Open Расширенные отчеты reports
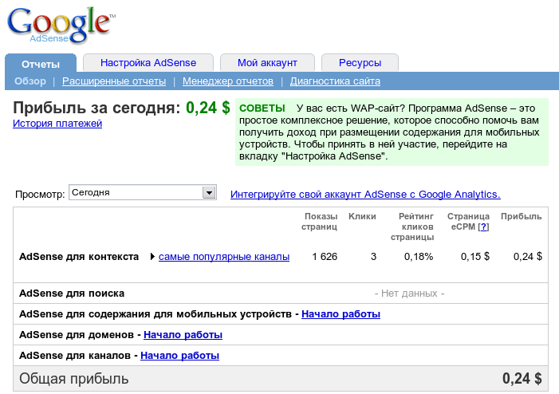The image size is (559, 394). click(114, 81)
